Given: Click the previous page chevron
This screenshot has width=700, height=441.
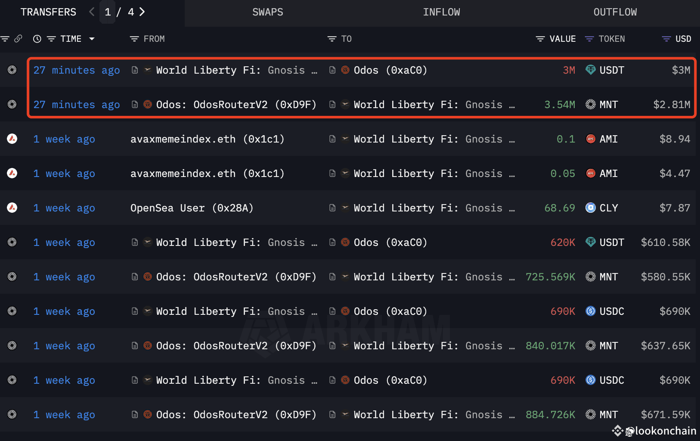Looking at the screenshot, I should click(91, 12).
